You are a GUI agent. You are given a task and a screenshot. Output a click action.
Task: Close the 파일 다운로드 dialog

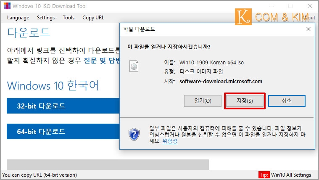[x=308, y=29]
